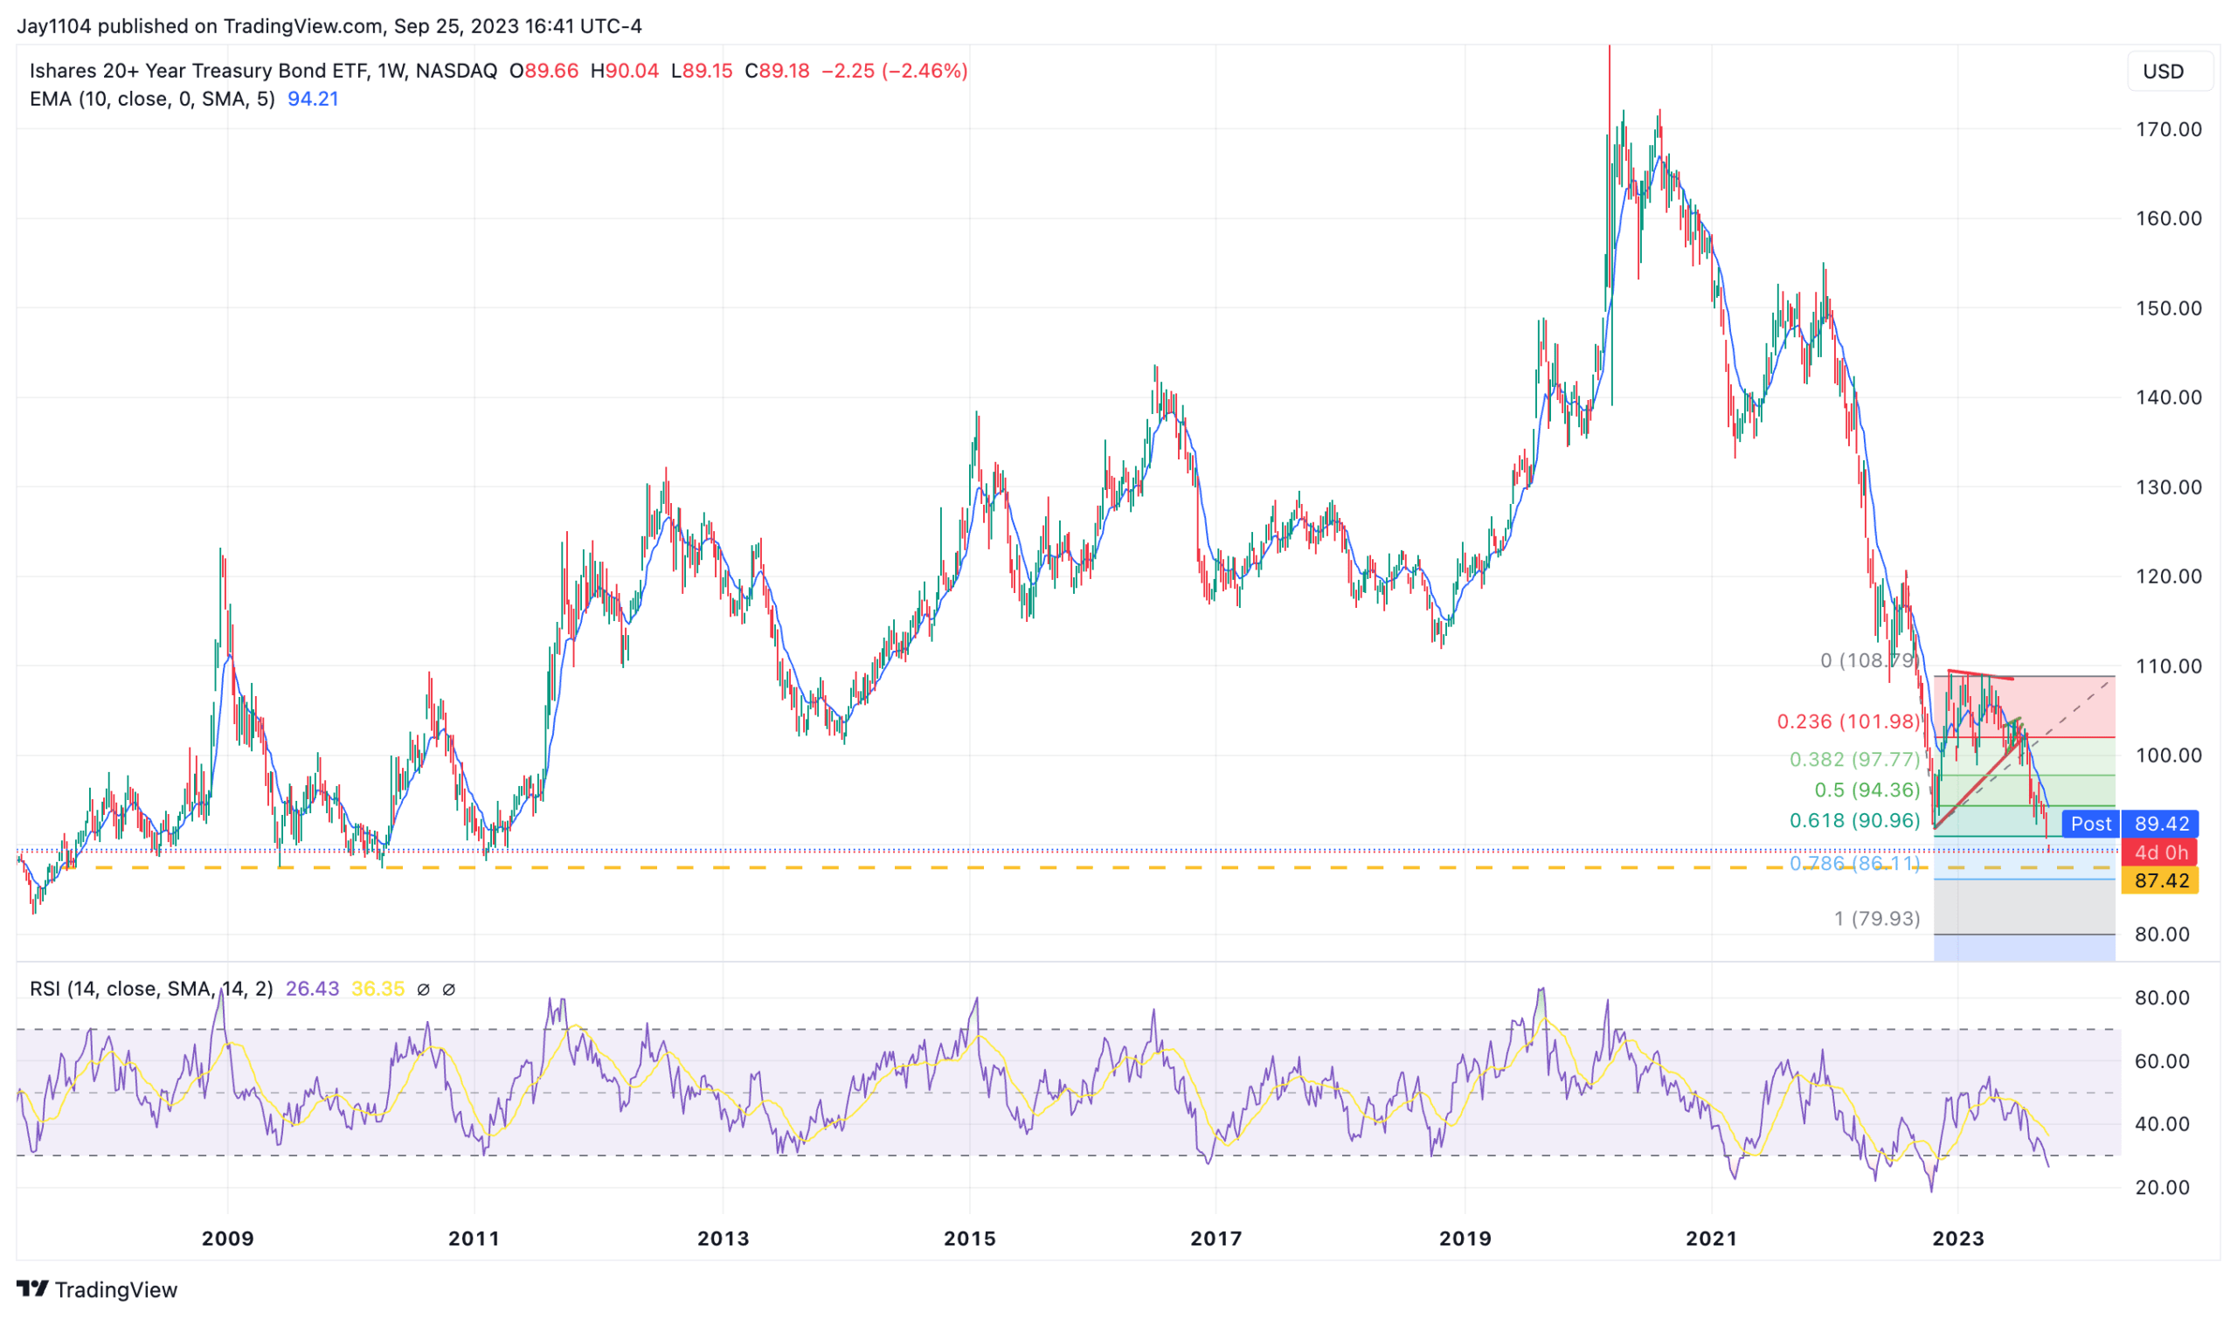Click the 110.00 price axis label

pos(2168,666)
